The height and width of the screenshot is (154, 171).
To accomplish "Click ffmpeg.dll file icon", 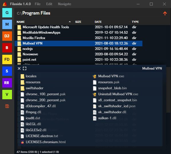I will point(23,112).
